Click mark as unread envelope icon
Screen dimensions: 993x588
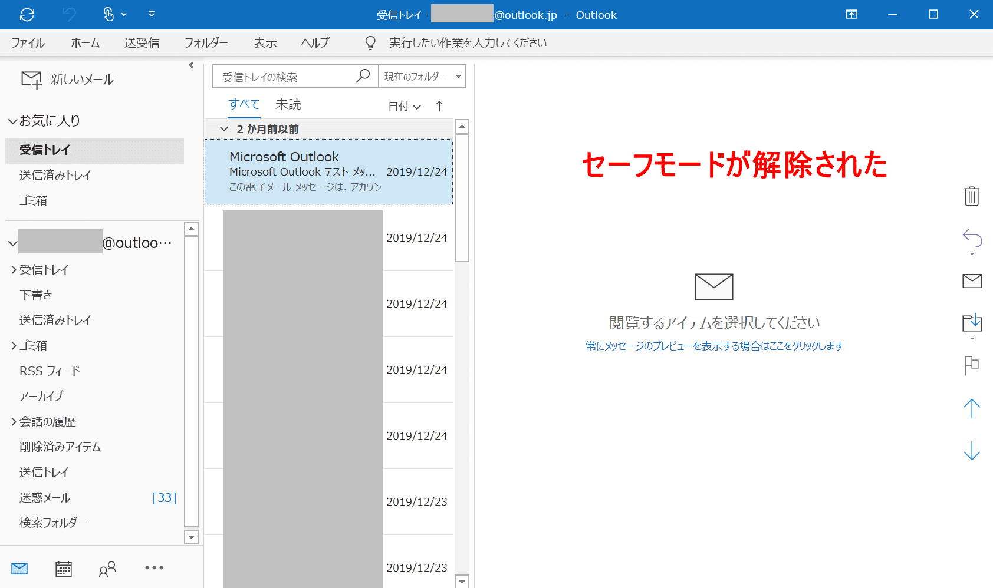tap(972, 281)
